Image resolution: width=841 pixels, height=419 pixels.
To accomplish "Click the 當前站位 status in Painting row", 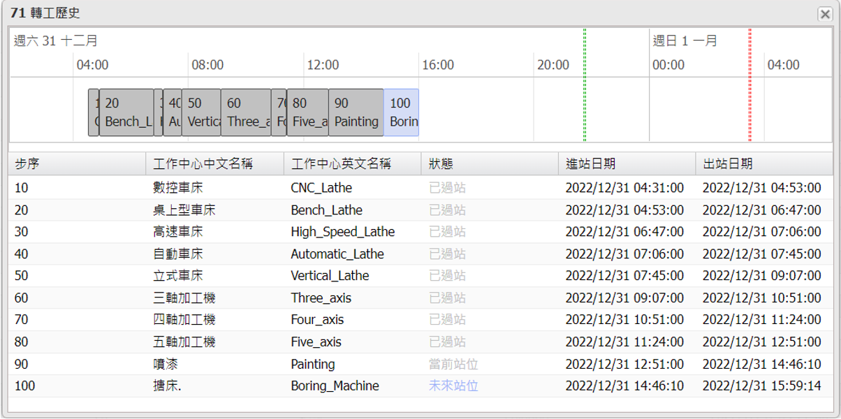I will point(453,364).
